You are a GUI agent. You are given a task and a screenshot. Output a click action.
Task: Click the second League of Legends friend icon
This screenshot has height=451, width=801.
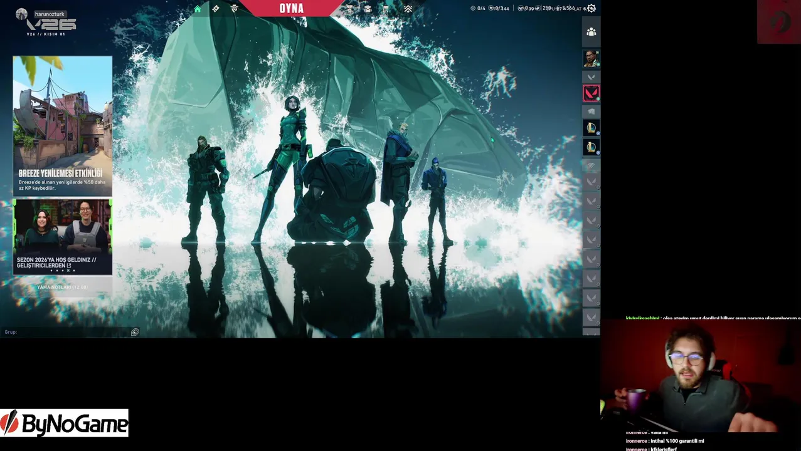click(x=591, y=147)
